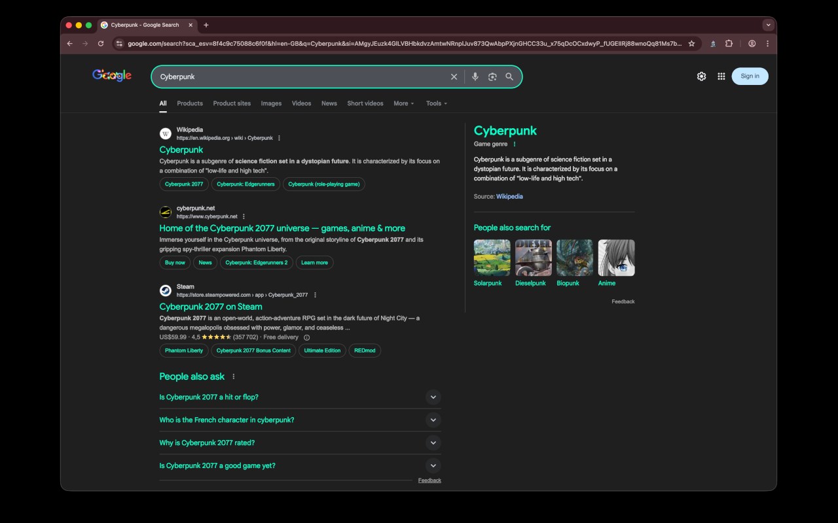Open the Dieselpunk thumbnail

(533, 258)
